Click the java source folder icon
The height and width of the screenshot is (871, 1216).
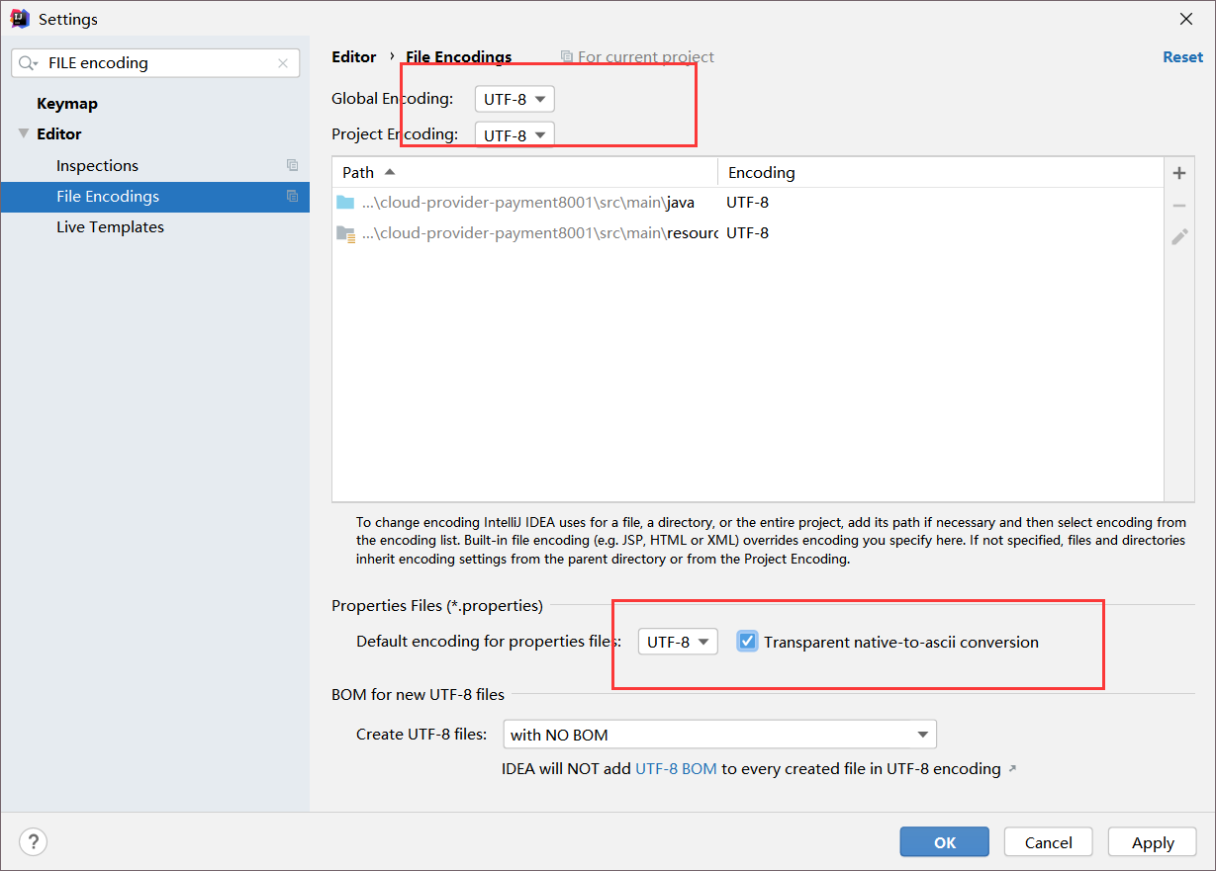click(345, 203)
